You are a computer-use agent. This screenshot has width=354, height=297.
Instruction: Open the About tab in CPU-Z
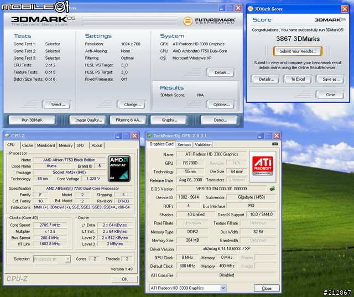97,145
